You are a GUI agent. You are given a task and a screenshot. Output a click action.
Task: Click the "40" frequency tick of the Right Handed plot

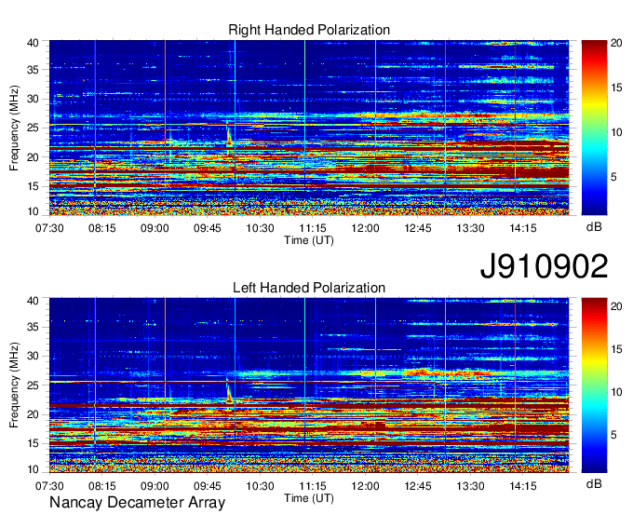[x=33, y=43]
